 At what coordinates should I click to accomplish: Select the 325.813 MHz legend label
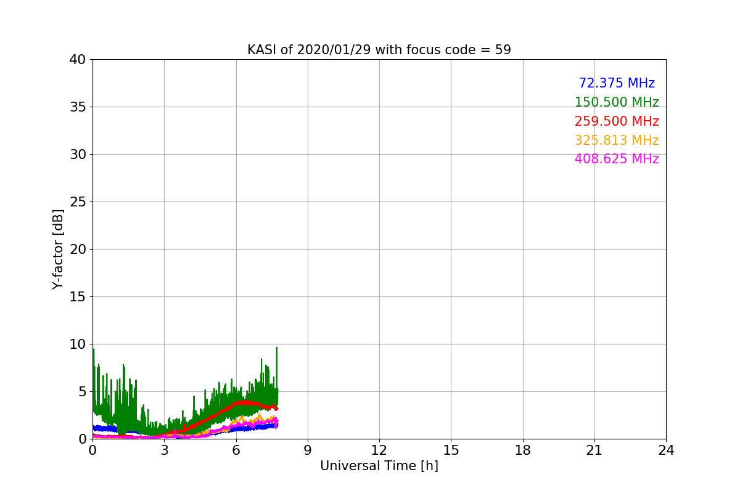tap(617, 141)
